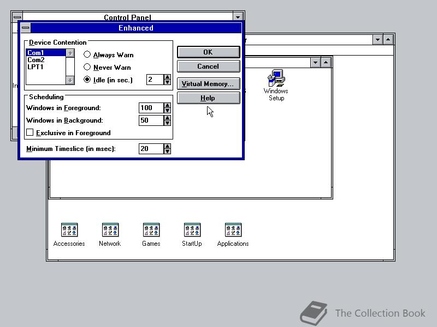Screen dimensions: 437x327
Task: Select Com1 in the device list
Action: point(46,52)
